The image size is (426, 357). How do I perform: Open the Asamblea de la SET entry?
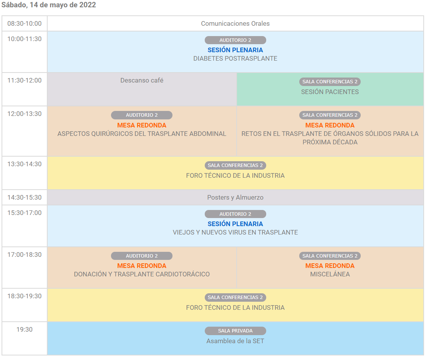(x=235, y=341)
